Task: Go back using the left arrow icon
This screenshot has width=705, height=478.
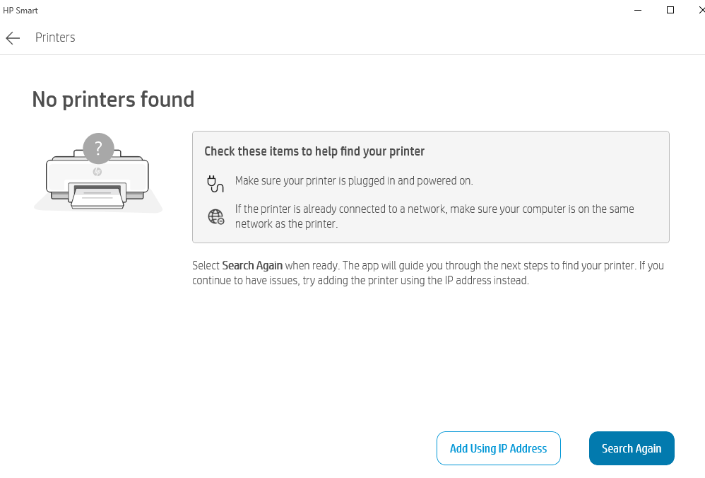Action: (12, 37)
